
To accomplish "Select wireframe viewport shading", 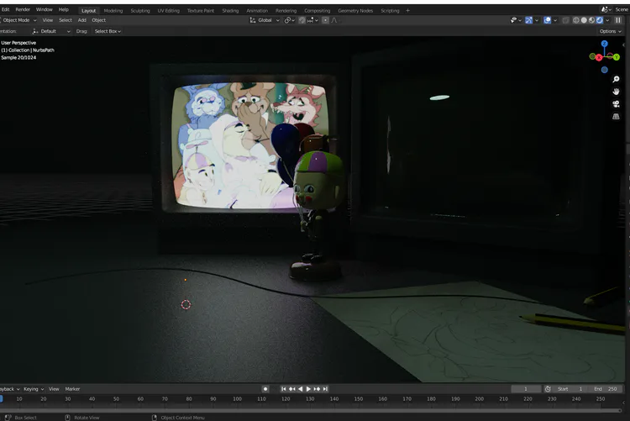I will [575, 20].
